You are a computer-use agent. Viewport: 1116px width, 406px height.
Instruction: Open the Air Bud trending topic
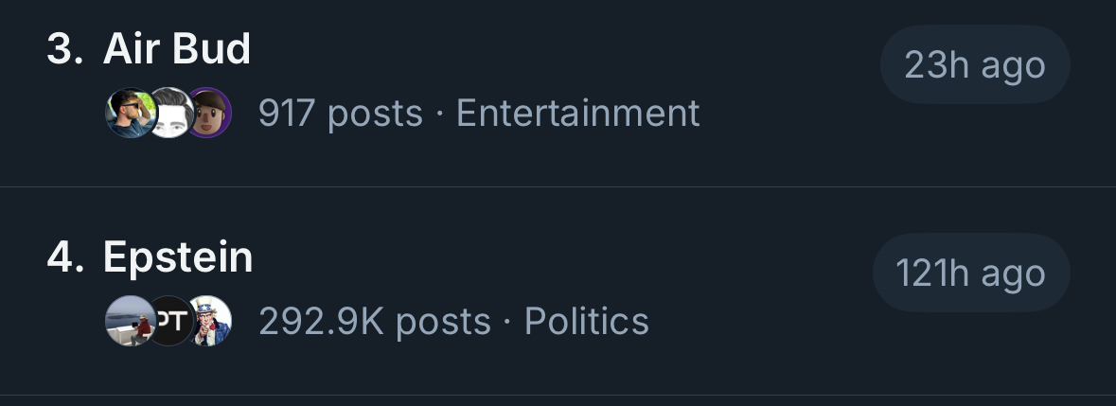pos(177,49)
